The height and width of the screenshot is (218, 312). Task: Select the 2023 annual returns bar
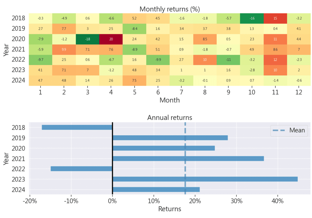click(205, 179)
